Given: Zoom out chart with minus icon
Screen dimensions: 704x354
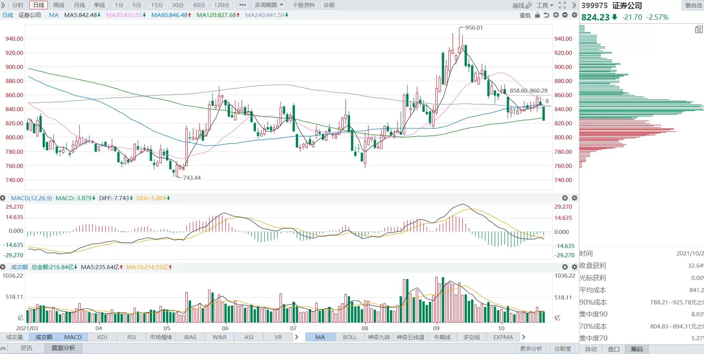Looking at the screenshot, I should pos(565,15).
